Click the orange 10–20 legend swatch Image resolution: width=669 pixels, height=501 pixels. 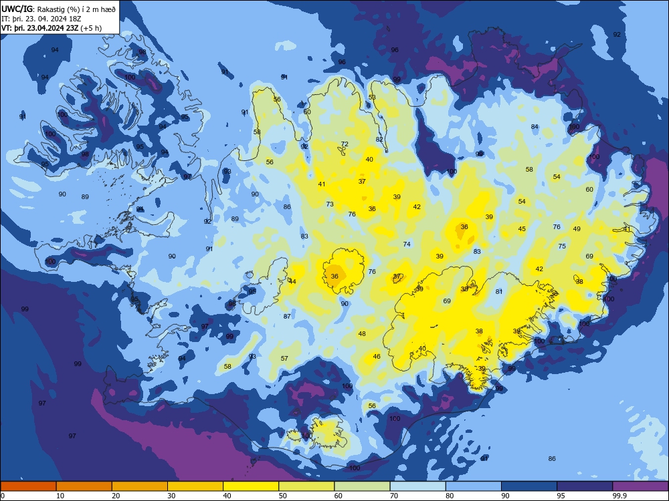tap(84, 486)
